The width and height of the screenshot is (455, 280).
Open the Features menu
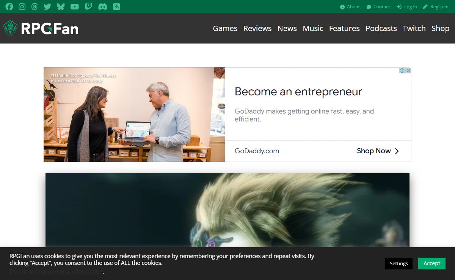click(344, 28)
